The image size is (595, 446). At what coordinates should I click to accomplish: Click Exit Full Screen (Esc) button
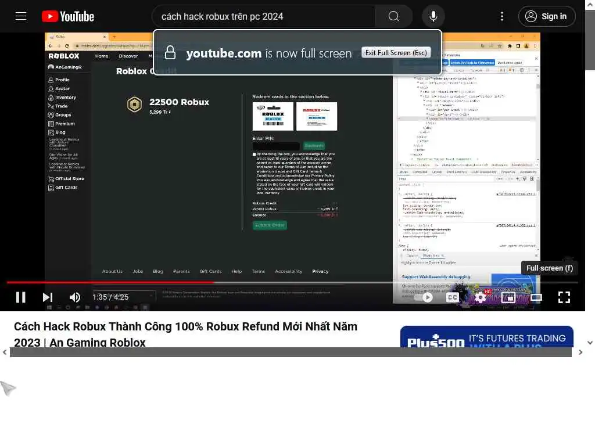tap(396, 53)
